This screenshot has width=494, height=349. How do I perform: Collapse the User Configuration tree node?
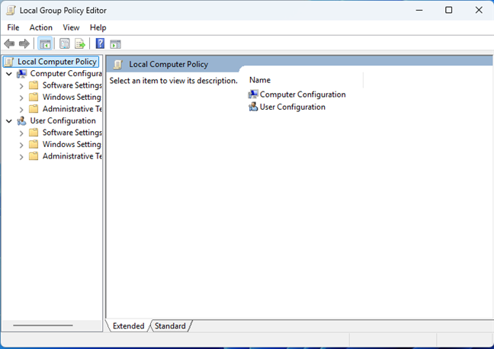[9, 121]
